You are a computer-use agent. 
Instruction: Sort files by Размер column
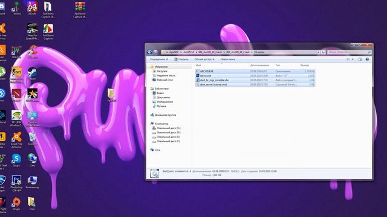click(x=307, y=65)
